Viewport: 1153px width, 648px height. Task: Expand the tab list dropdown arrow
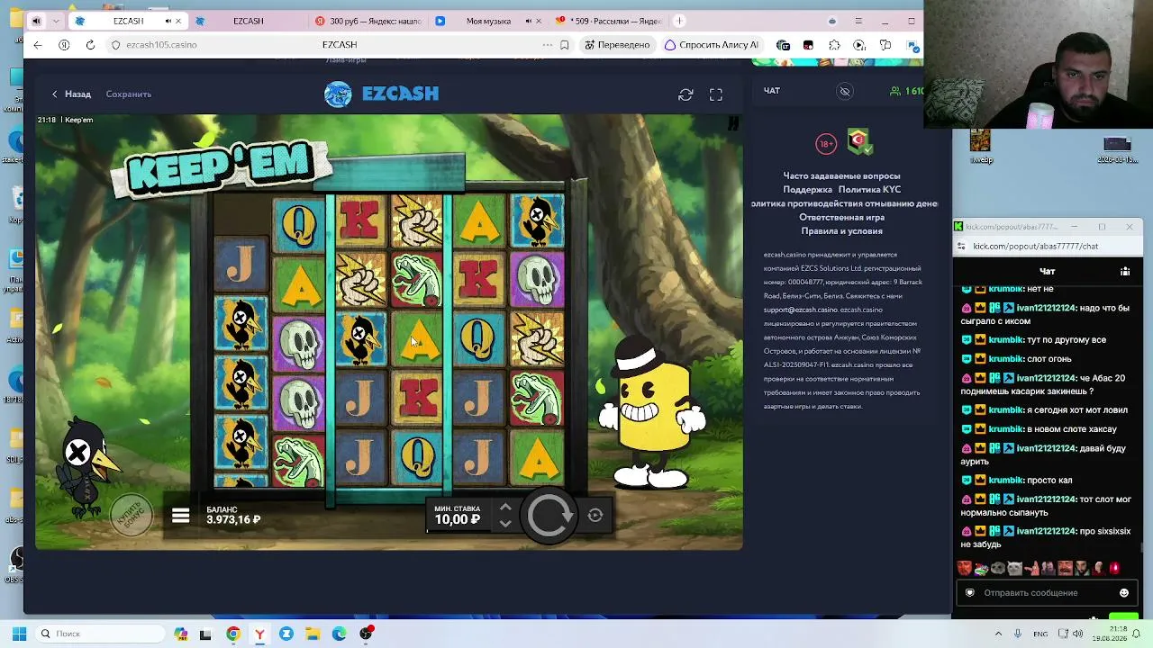(x=56, y=21)
